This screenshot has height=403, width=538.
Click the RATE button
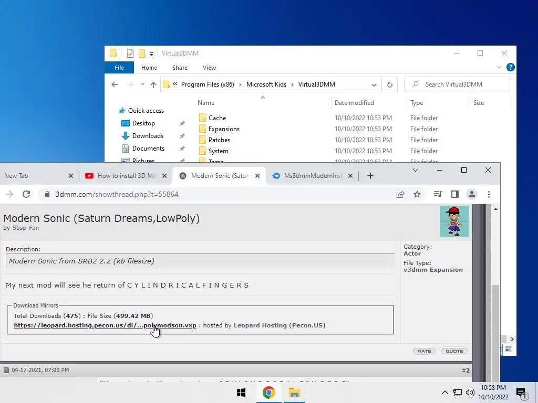point(424,351)
